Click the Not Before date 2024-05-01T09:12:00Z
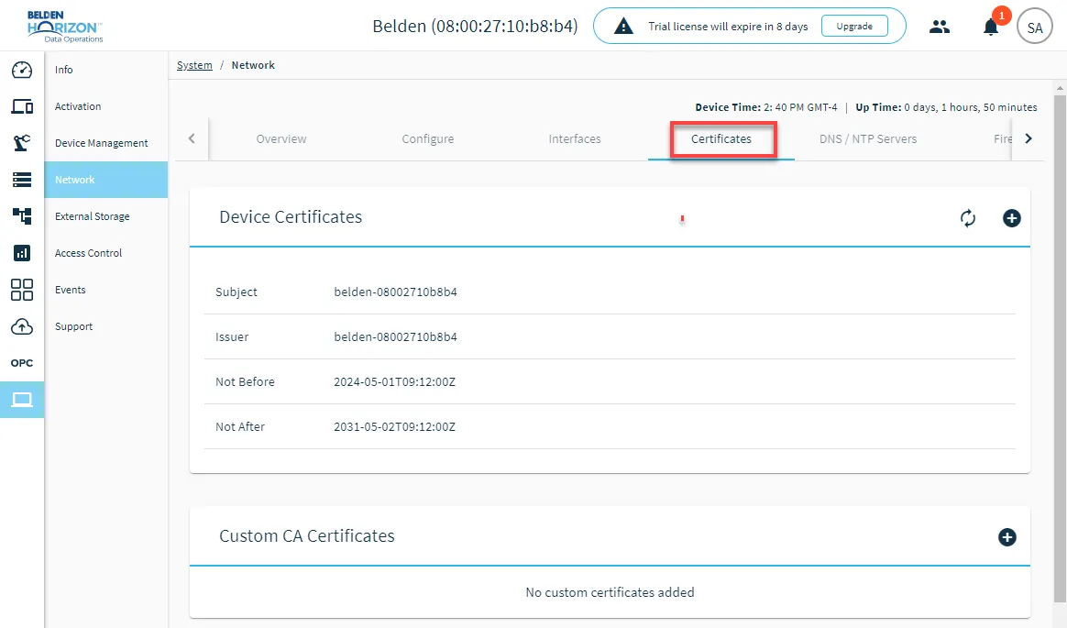This screenshot has height=628, width=1067. click(395, 381)
